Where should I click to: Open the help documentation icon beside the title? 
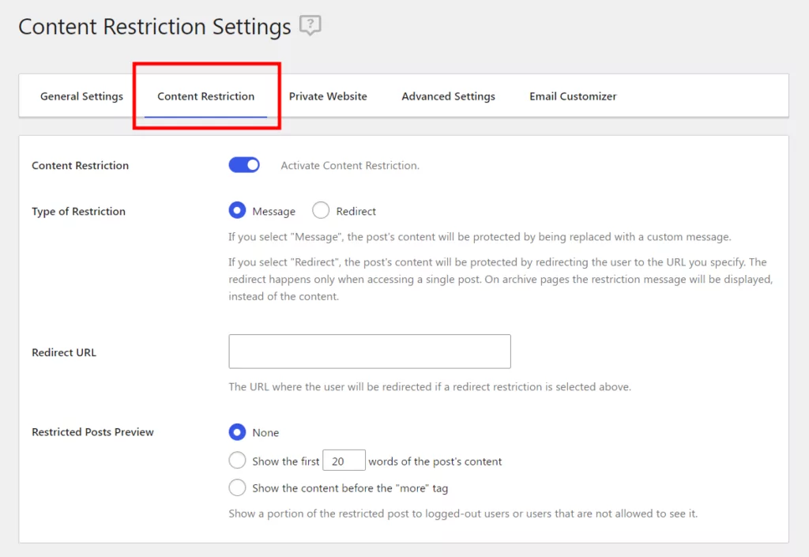pyautogui.click(x=310, y=25)
